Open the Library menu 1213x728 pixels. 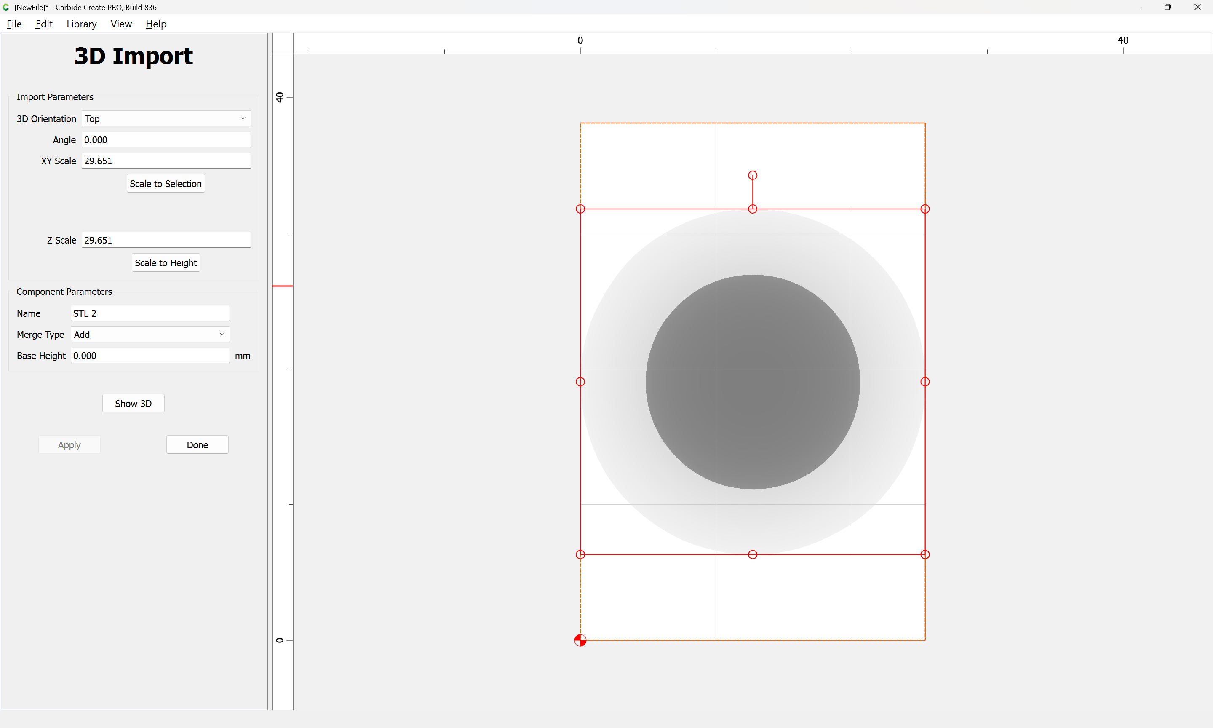click(x=81, y=24)
